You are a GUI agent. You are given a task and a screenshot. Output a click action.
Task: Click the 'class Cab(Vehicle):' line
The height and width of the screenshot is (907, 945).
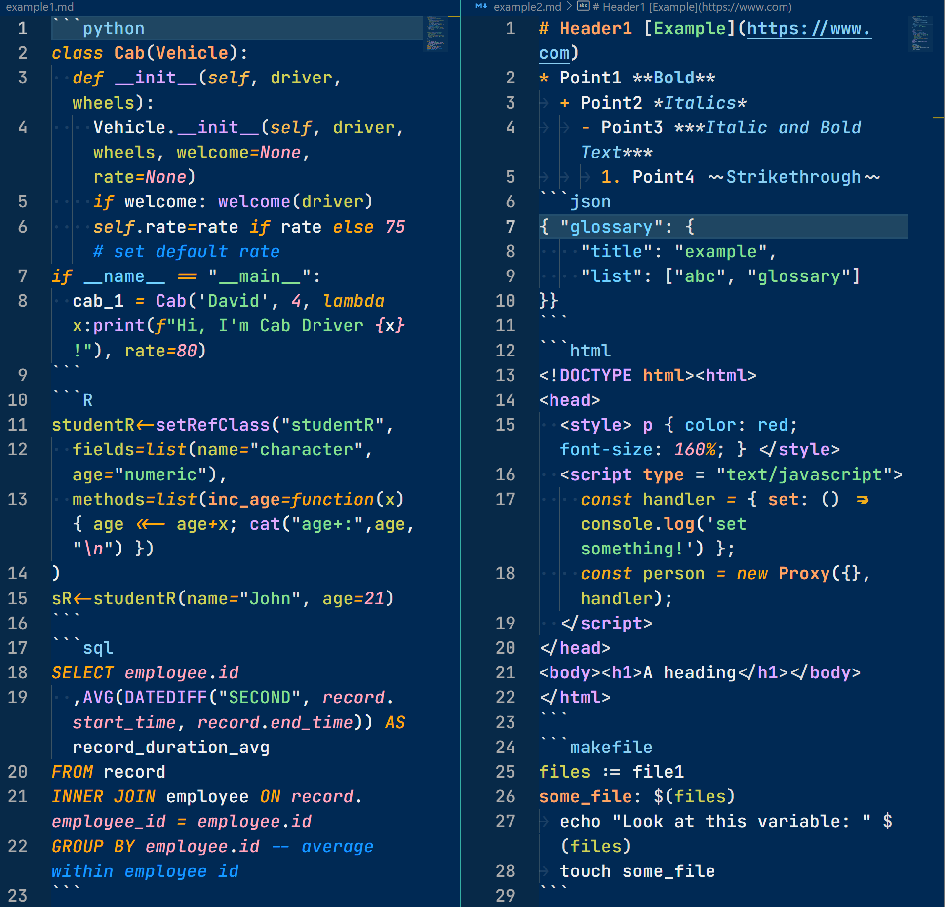pos(150,53)
